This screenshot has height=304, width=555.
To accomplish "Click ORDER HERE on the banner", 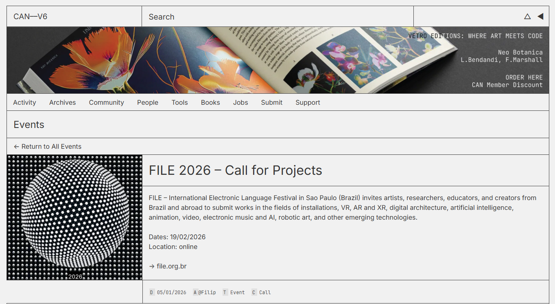I will (x=524, y=77).
